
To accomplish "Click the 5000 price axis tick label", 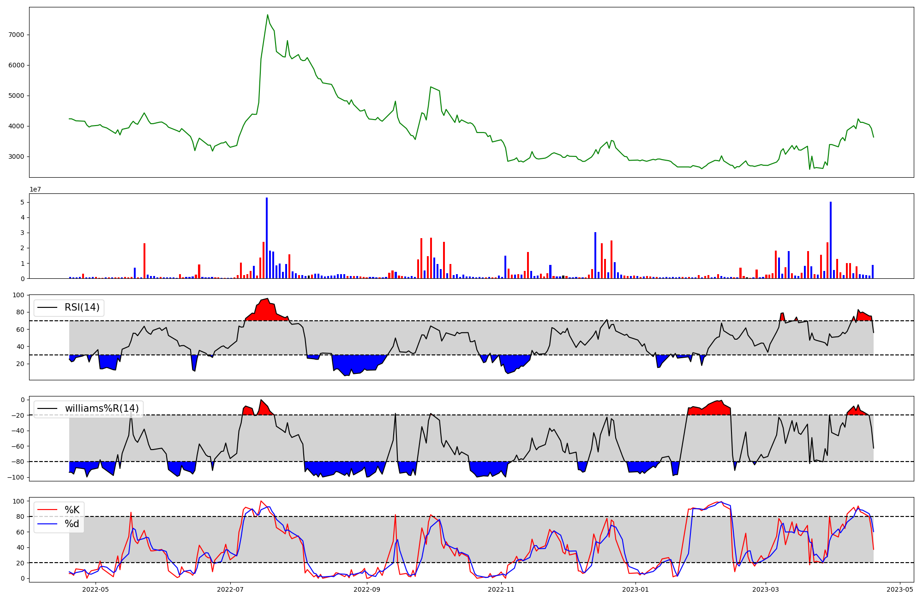I will click(x=17, y=96).
